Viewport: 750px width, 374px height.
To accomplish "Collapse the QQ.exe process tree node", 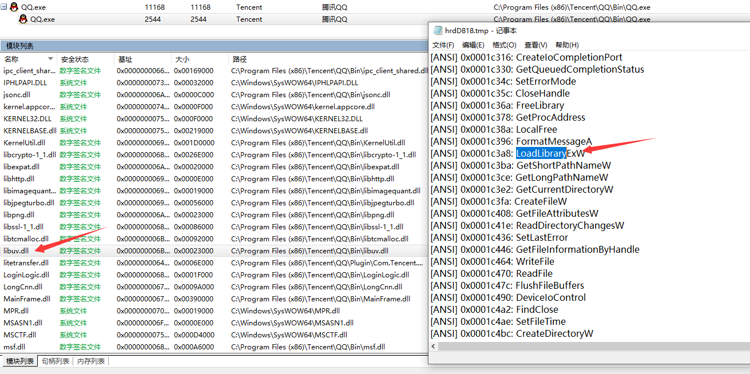I will (4, 7).
